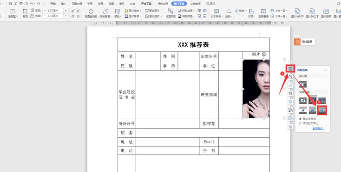Choose the behind-text wrap layout
Image resolution: width=341 pixels, height=172 pixels.
[x=312, y=110]
